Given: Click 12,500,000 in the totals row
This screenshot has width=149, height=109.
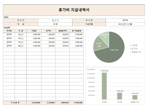Looking at the screenshot, I should point(34,103).
